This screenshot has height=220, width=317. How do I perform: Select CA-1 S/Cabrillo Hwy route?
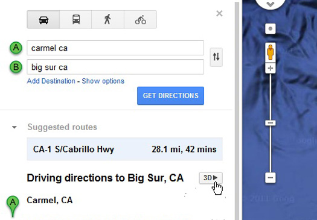(x=124, y=149)
